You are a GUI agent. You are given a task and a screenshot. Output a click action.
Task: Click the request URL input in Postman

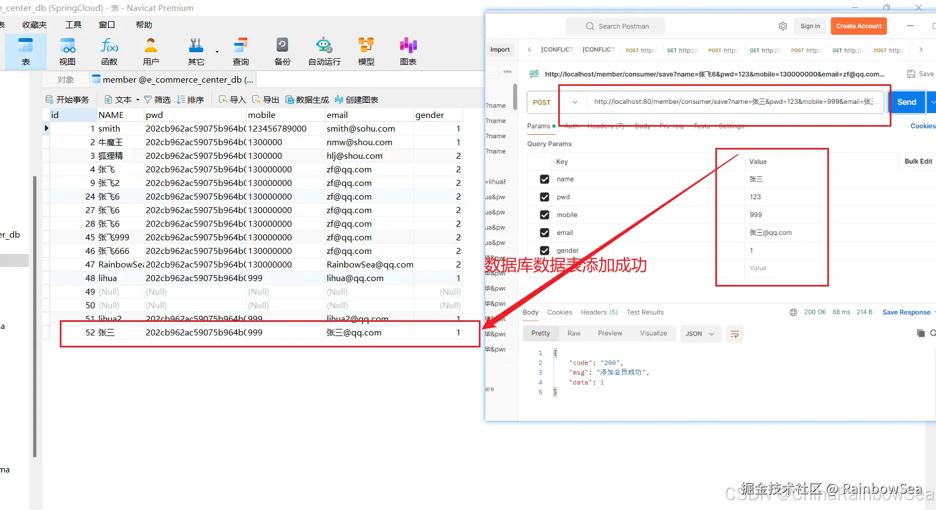[735, 102]
